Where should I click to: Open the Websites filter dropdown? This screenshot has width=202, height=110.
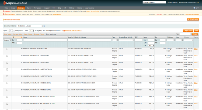coord(188,40)
